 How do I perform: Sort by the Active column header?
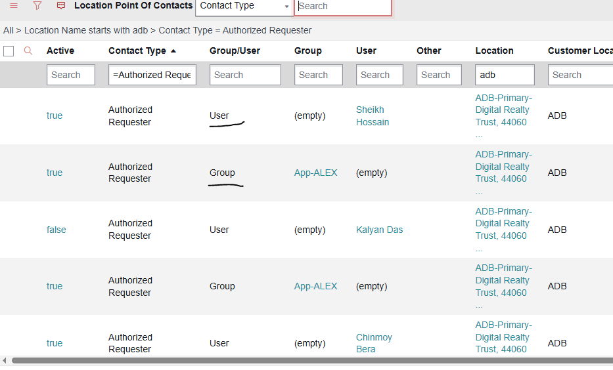[60, 51]
